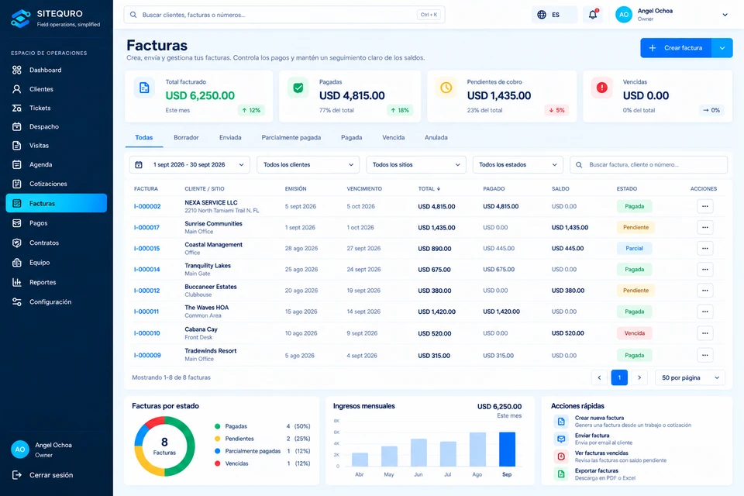Select page 1 in pagination

point(619,378)
